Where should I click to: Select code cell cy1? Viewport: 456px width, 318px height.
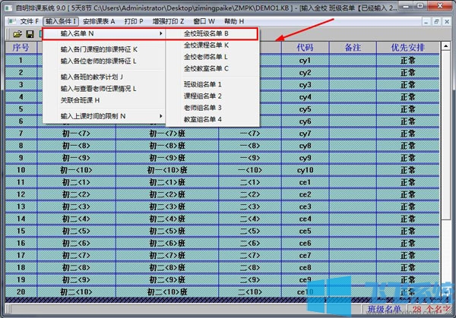click(x=305, y=61)
